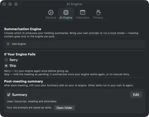149x117 pixels.
Task: Click the plus icon beside Add engine
Action: pyautogui.click(x=8, y=44)
